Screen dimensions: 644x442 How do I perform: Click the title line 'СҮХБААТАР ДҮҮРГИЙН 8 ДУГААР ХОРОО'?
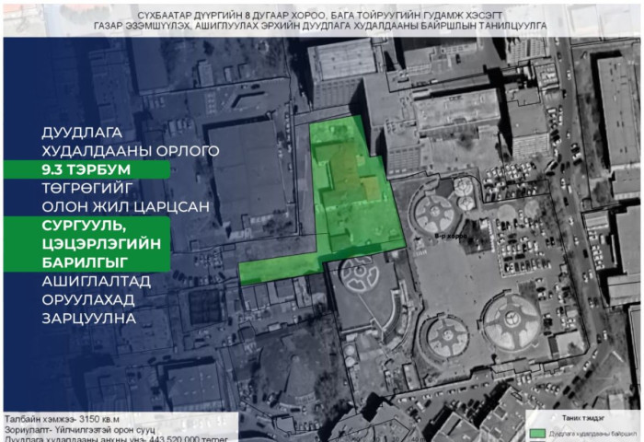(319, 16)
